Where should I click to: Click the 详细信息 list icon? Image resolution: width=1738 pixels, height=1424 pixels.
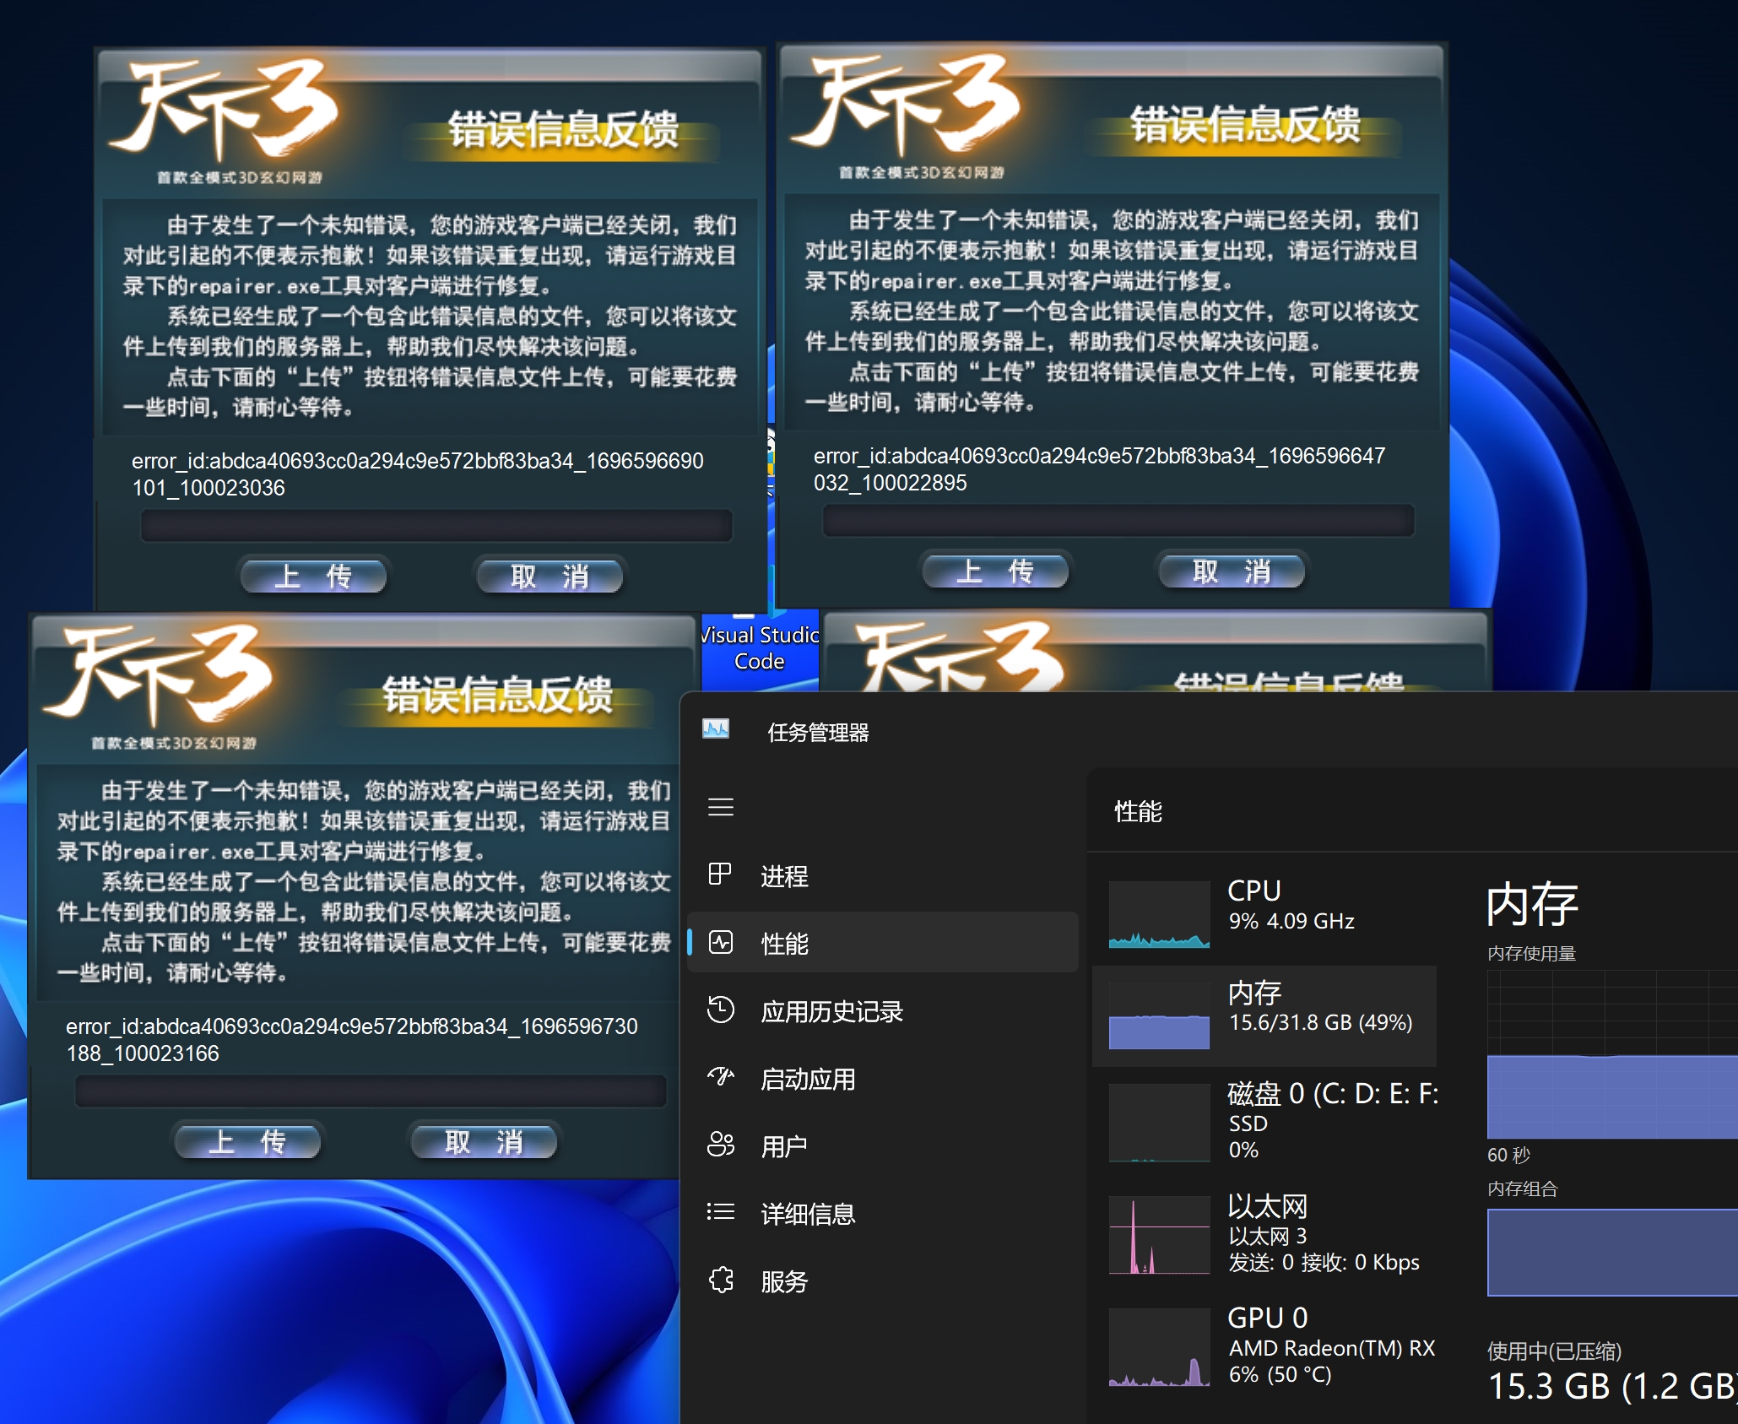720,1212
